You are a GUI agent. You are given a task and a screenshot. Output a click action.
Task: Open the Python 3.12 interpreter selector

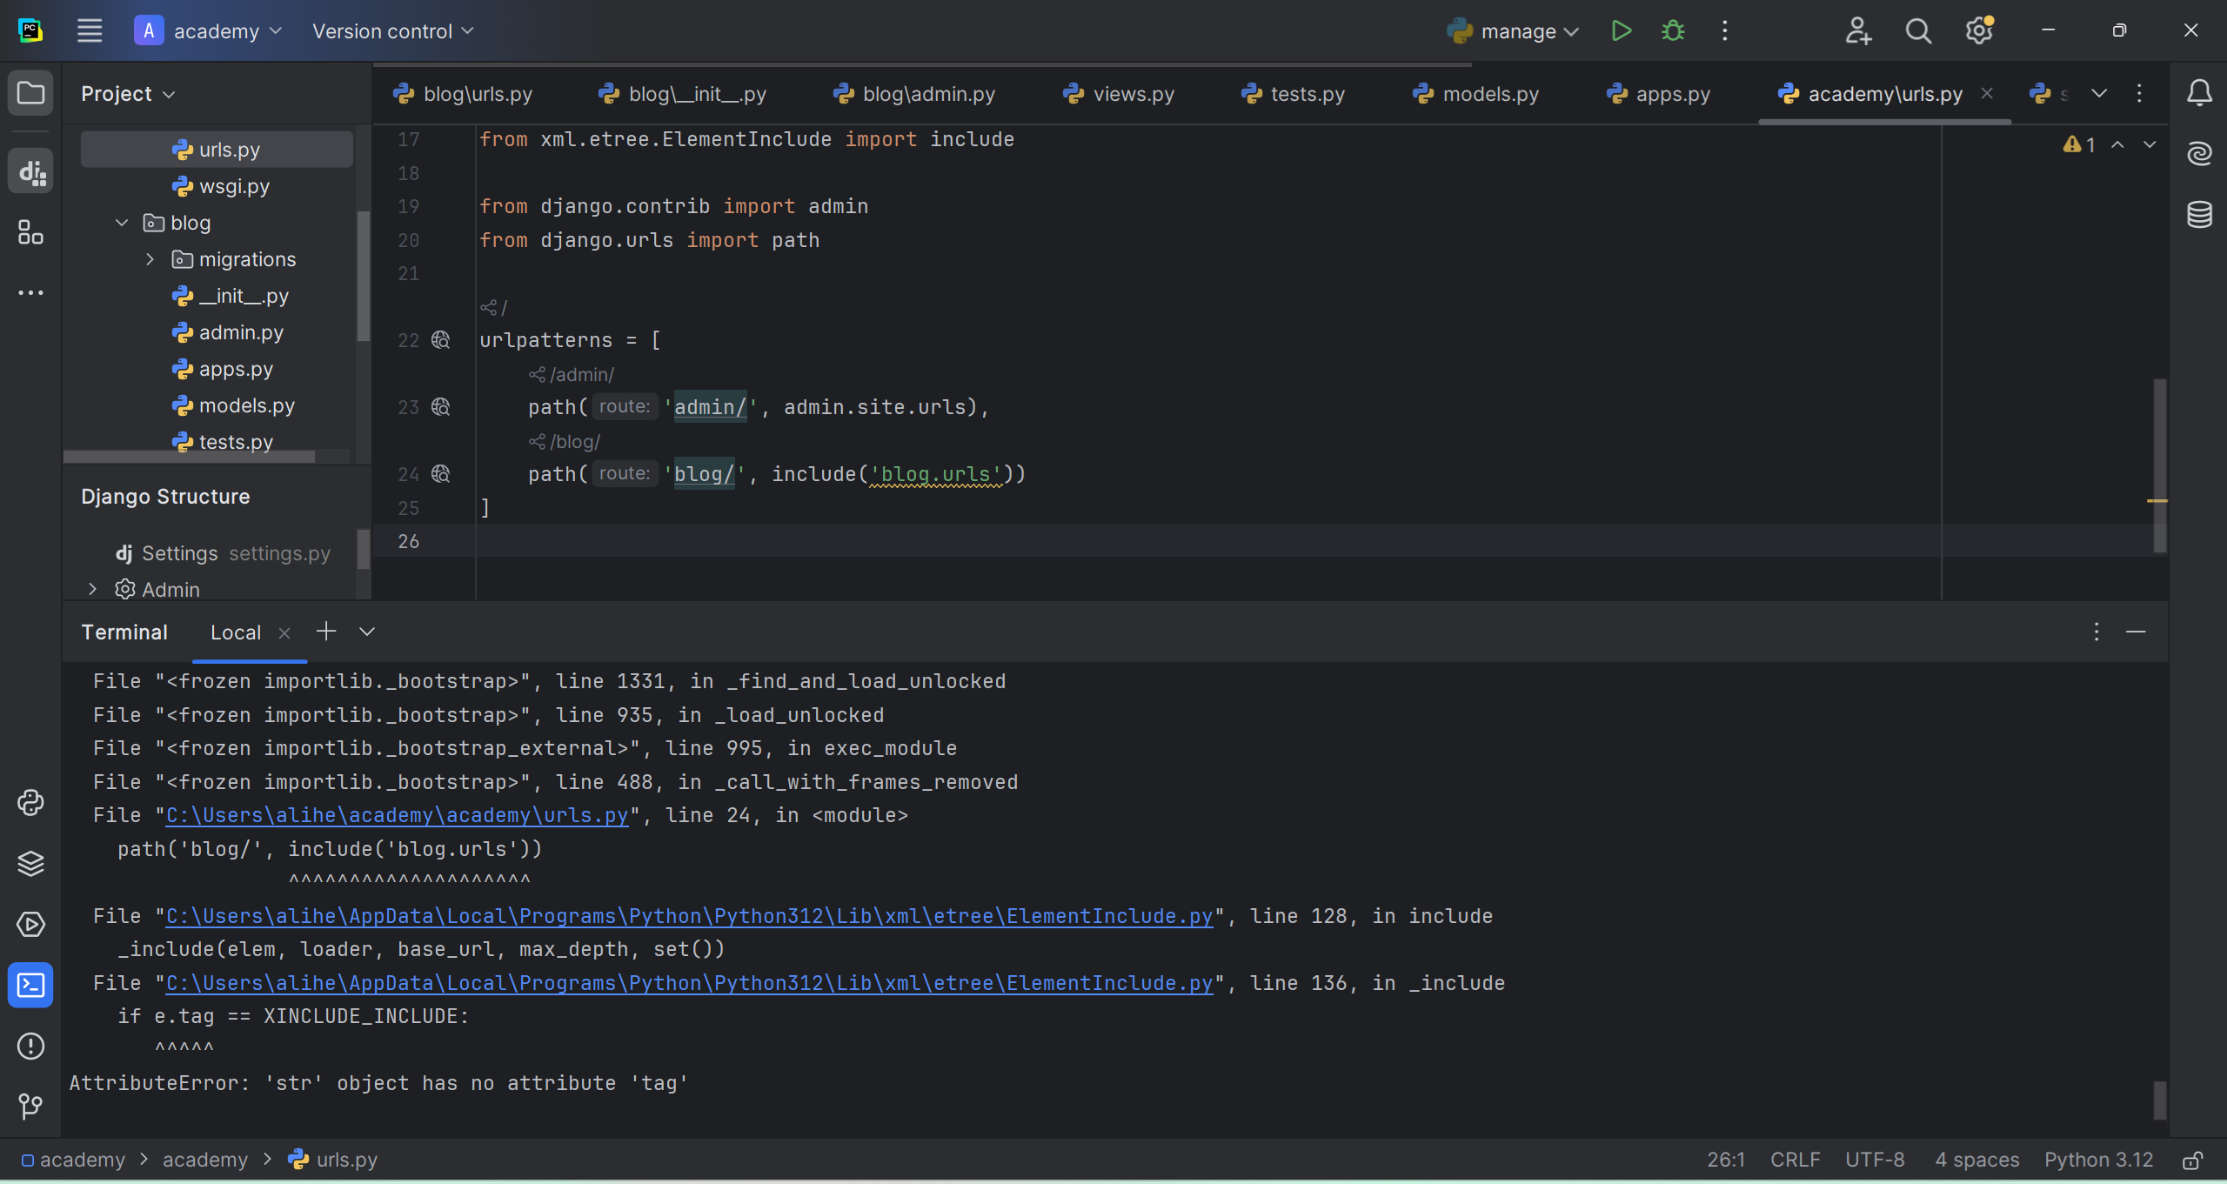tap(2098, 1161)
